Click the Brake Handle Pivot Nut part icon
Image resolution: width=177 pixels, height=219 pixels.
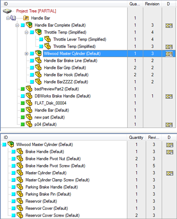[x=20, y=158]
